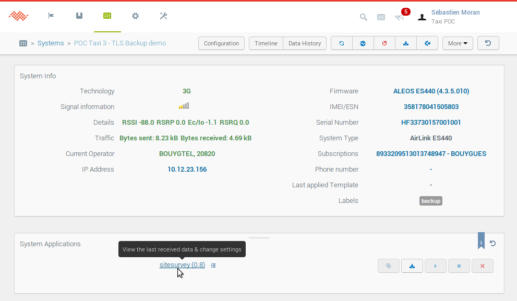Viewport: 517px width, 301px height.
Task: Click the red AirVantage logo
Action: (x=18, y=16)
